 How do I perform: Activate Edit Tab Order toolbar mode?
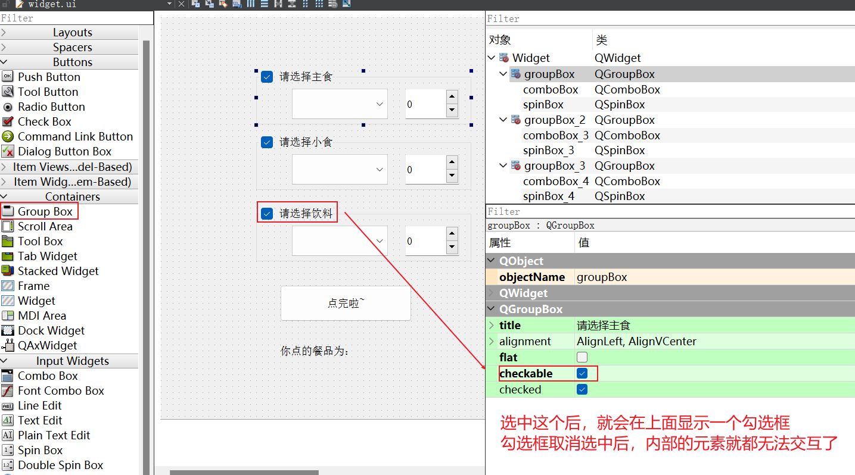[238, 4]
